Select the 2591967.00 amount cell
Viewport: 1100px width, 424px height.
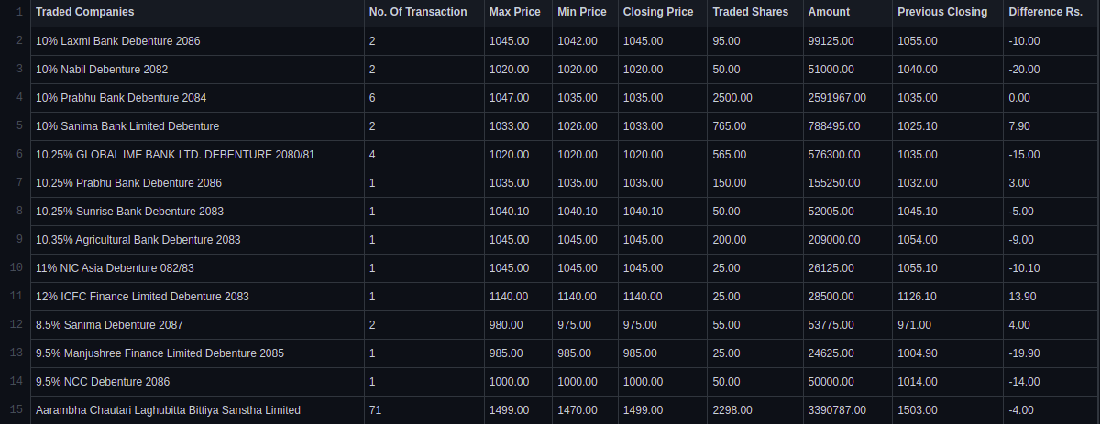pyautogui.click(x=847, y=98)
